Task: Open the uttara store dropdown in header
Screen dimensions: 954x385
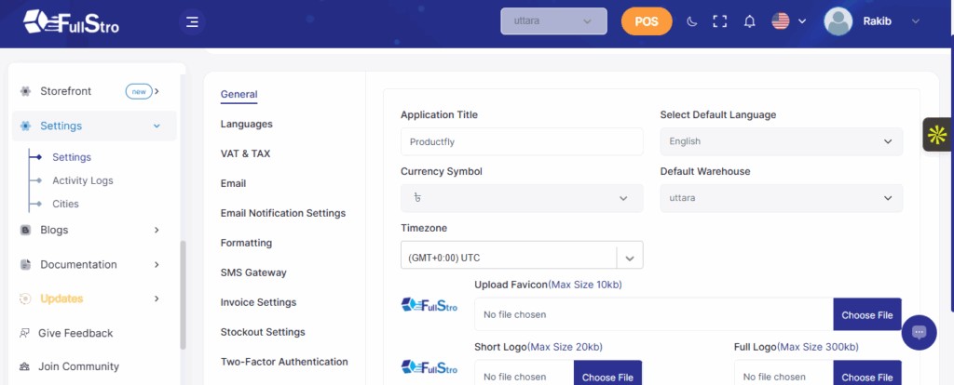Action: click(553, 21)
